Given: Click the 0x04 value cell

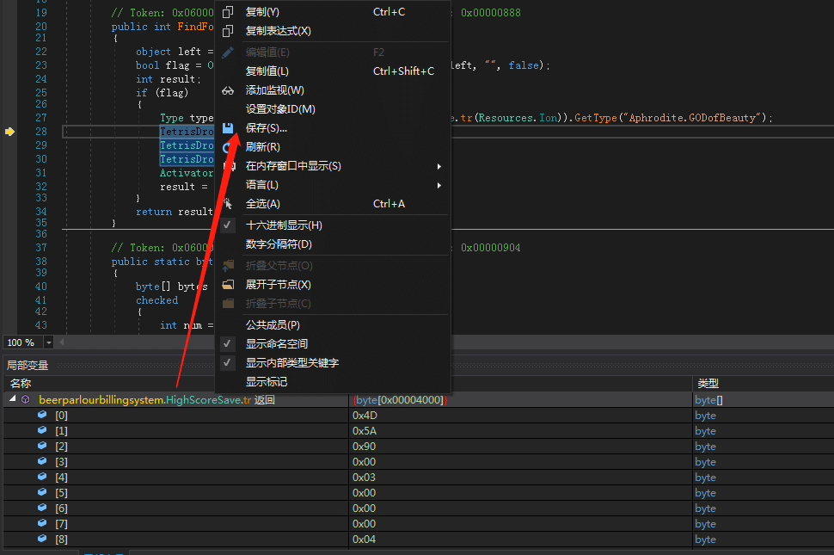Looking at the screenshot, I should point(520,539).
